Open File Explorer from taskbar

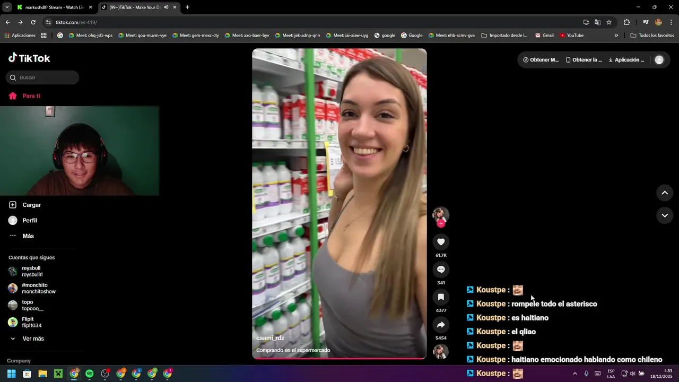[x=42, y=374]
